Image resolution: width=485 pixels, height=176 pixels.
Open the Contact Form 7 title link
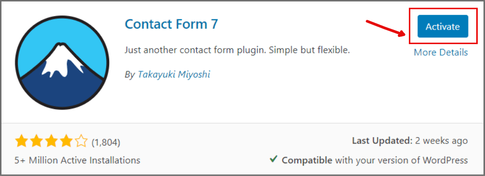(171, 24)
